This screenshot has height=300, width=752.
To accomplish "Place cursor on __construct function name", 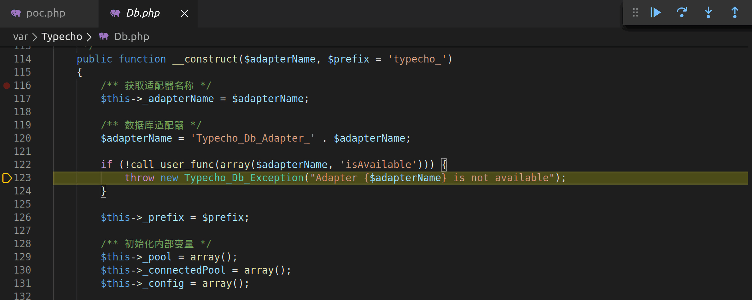I will coord(205,59).
